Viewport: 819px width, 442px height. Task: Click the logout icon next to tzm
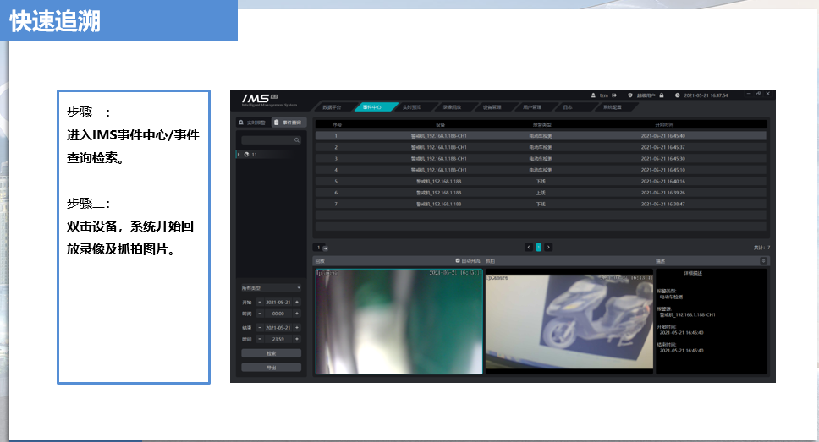pyautogui.click(x=614, y=95)
